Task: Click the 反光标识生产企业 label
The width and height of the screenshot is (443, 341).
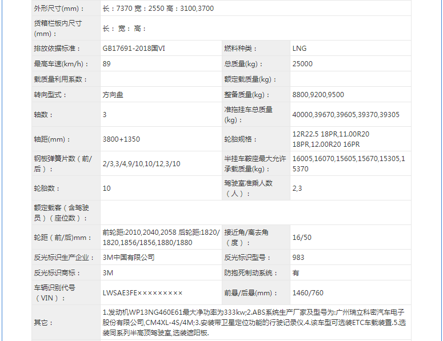Action: click(64, 258)
